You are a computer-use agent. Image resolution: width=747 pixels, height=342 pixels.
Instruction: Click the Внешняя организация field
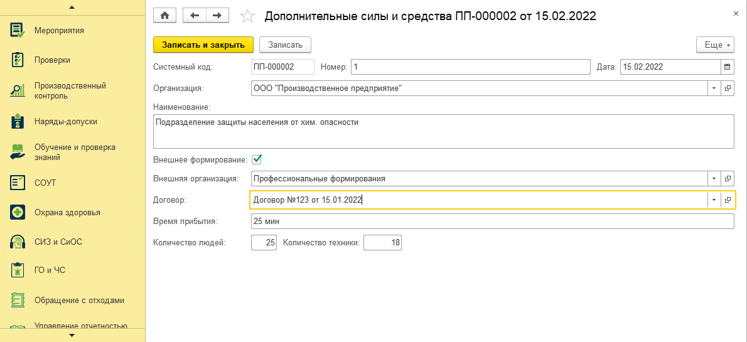coord(479,179)
